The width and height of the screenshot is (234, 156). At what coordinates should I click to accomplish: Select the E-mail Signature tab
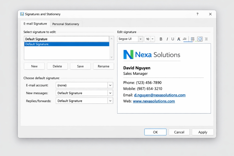pos(35,24)
